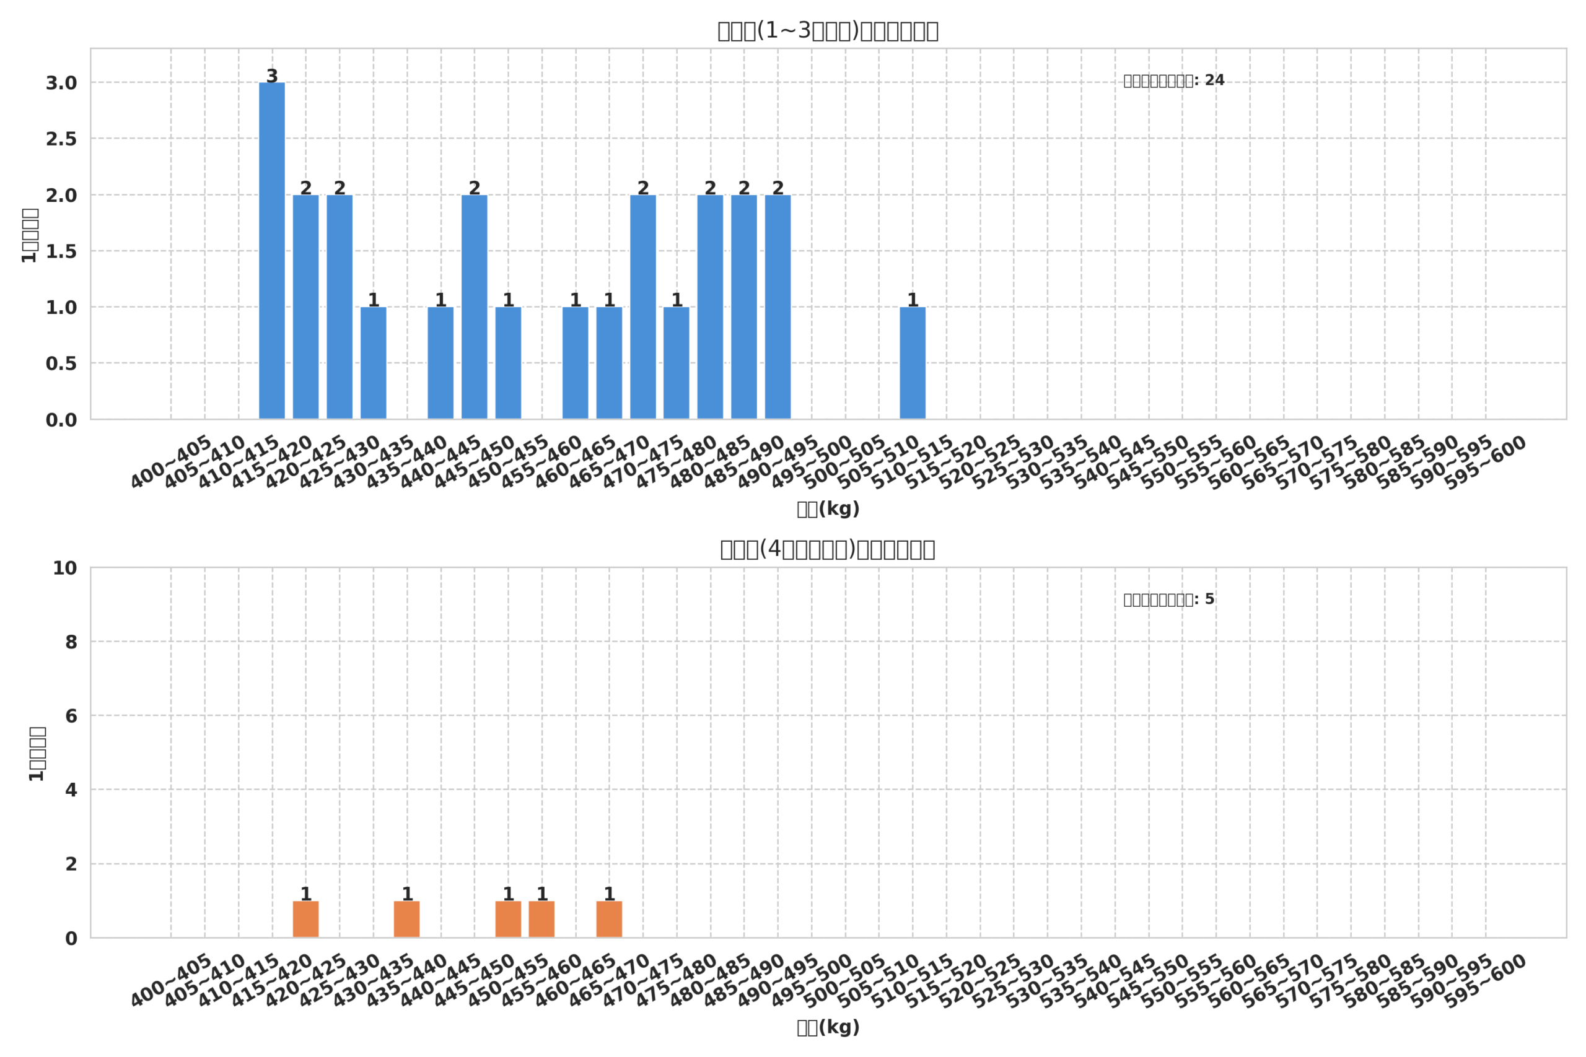Select the orange 465~470 bar in bottom chart

point(609,919)
